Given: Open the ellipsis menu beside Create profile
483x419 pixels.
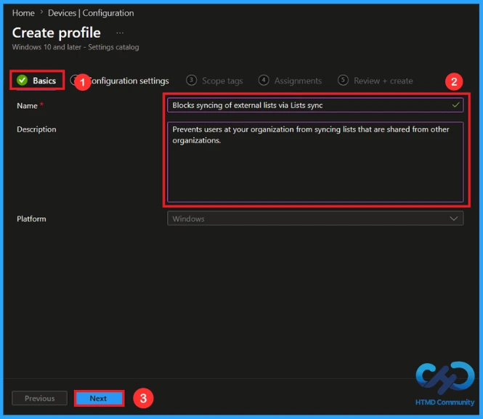Looking at the screenshot, I should click(x=120, y=33).
